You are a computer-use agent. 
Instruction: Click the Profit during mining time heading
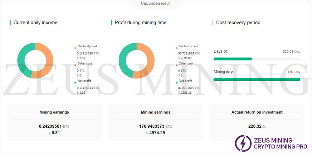pos(140,22)
